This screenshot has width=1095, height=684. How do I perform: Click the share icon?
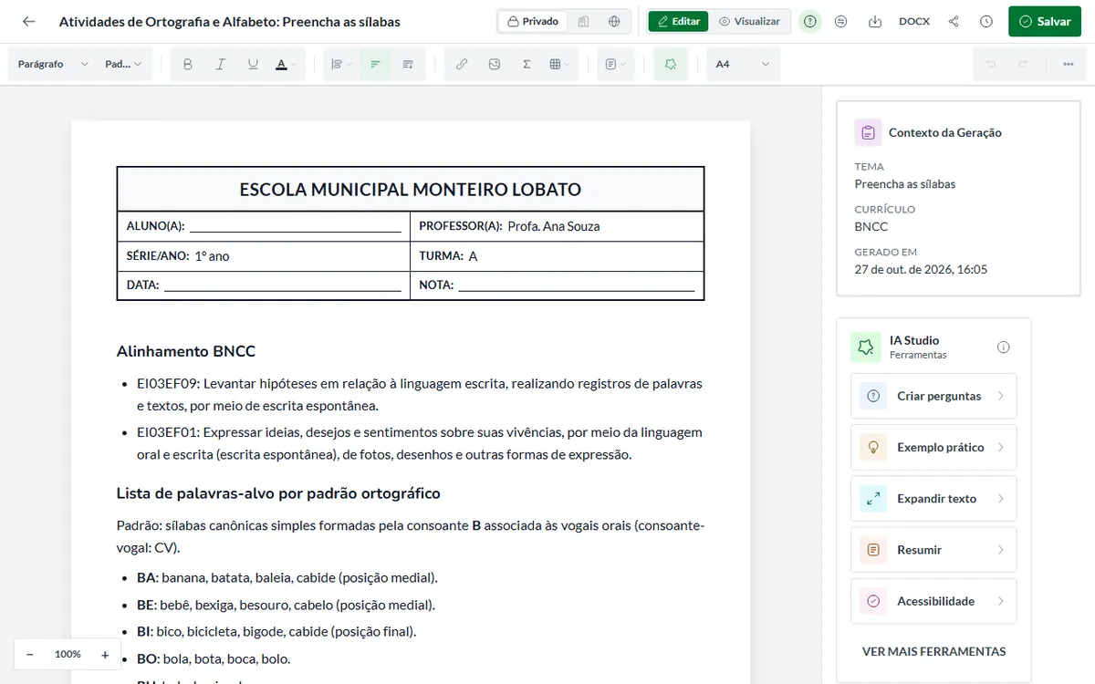(x=954, y=21)
